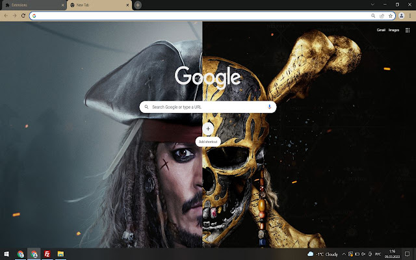
Task: Open the Gmail link
Action: coord(382,30)
